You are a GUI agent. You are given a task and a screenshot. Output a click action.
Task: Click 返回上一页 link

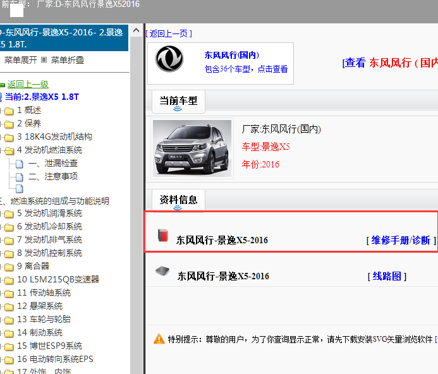click(x=169, y=33)
